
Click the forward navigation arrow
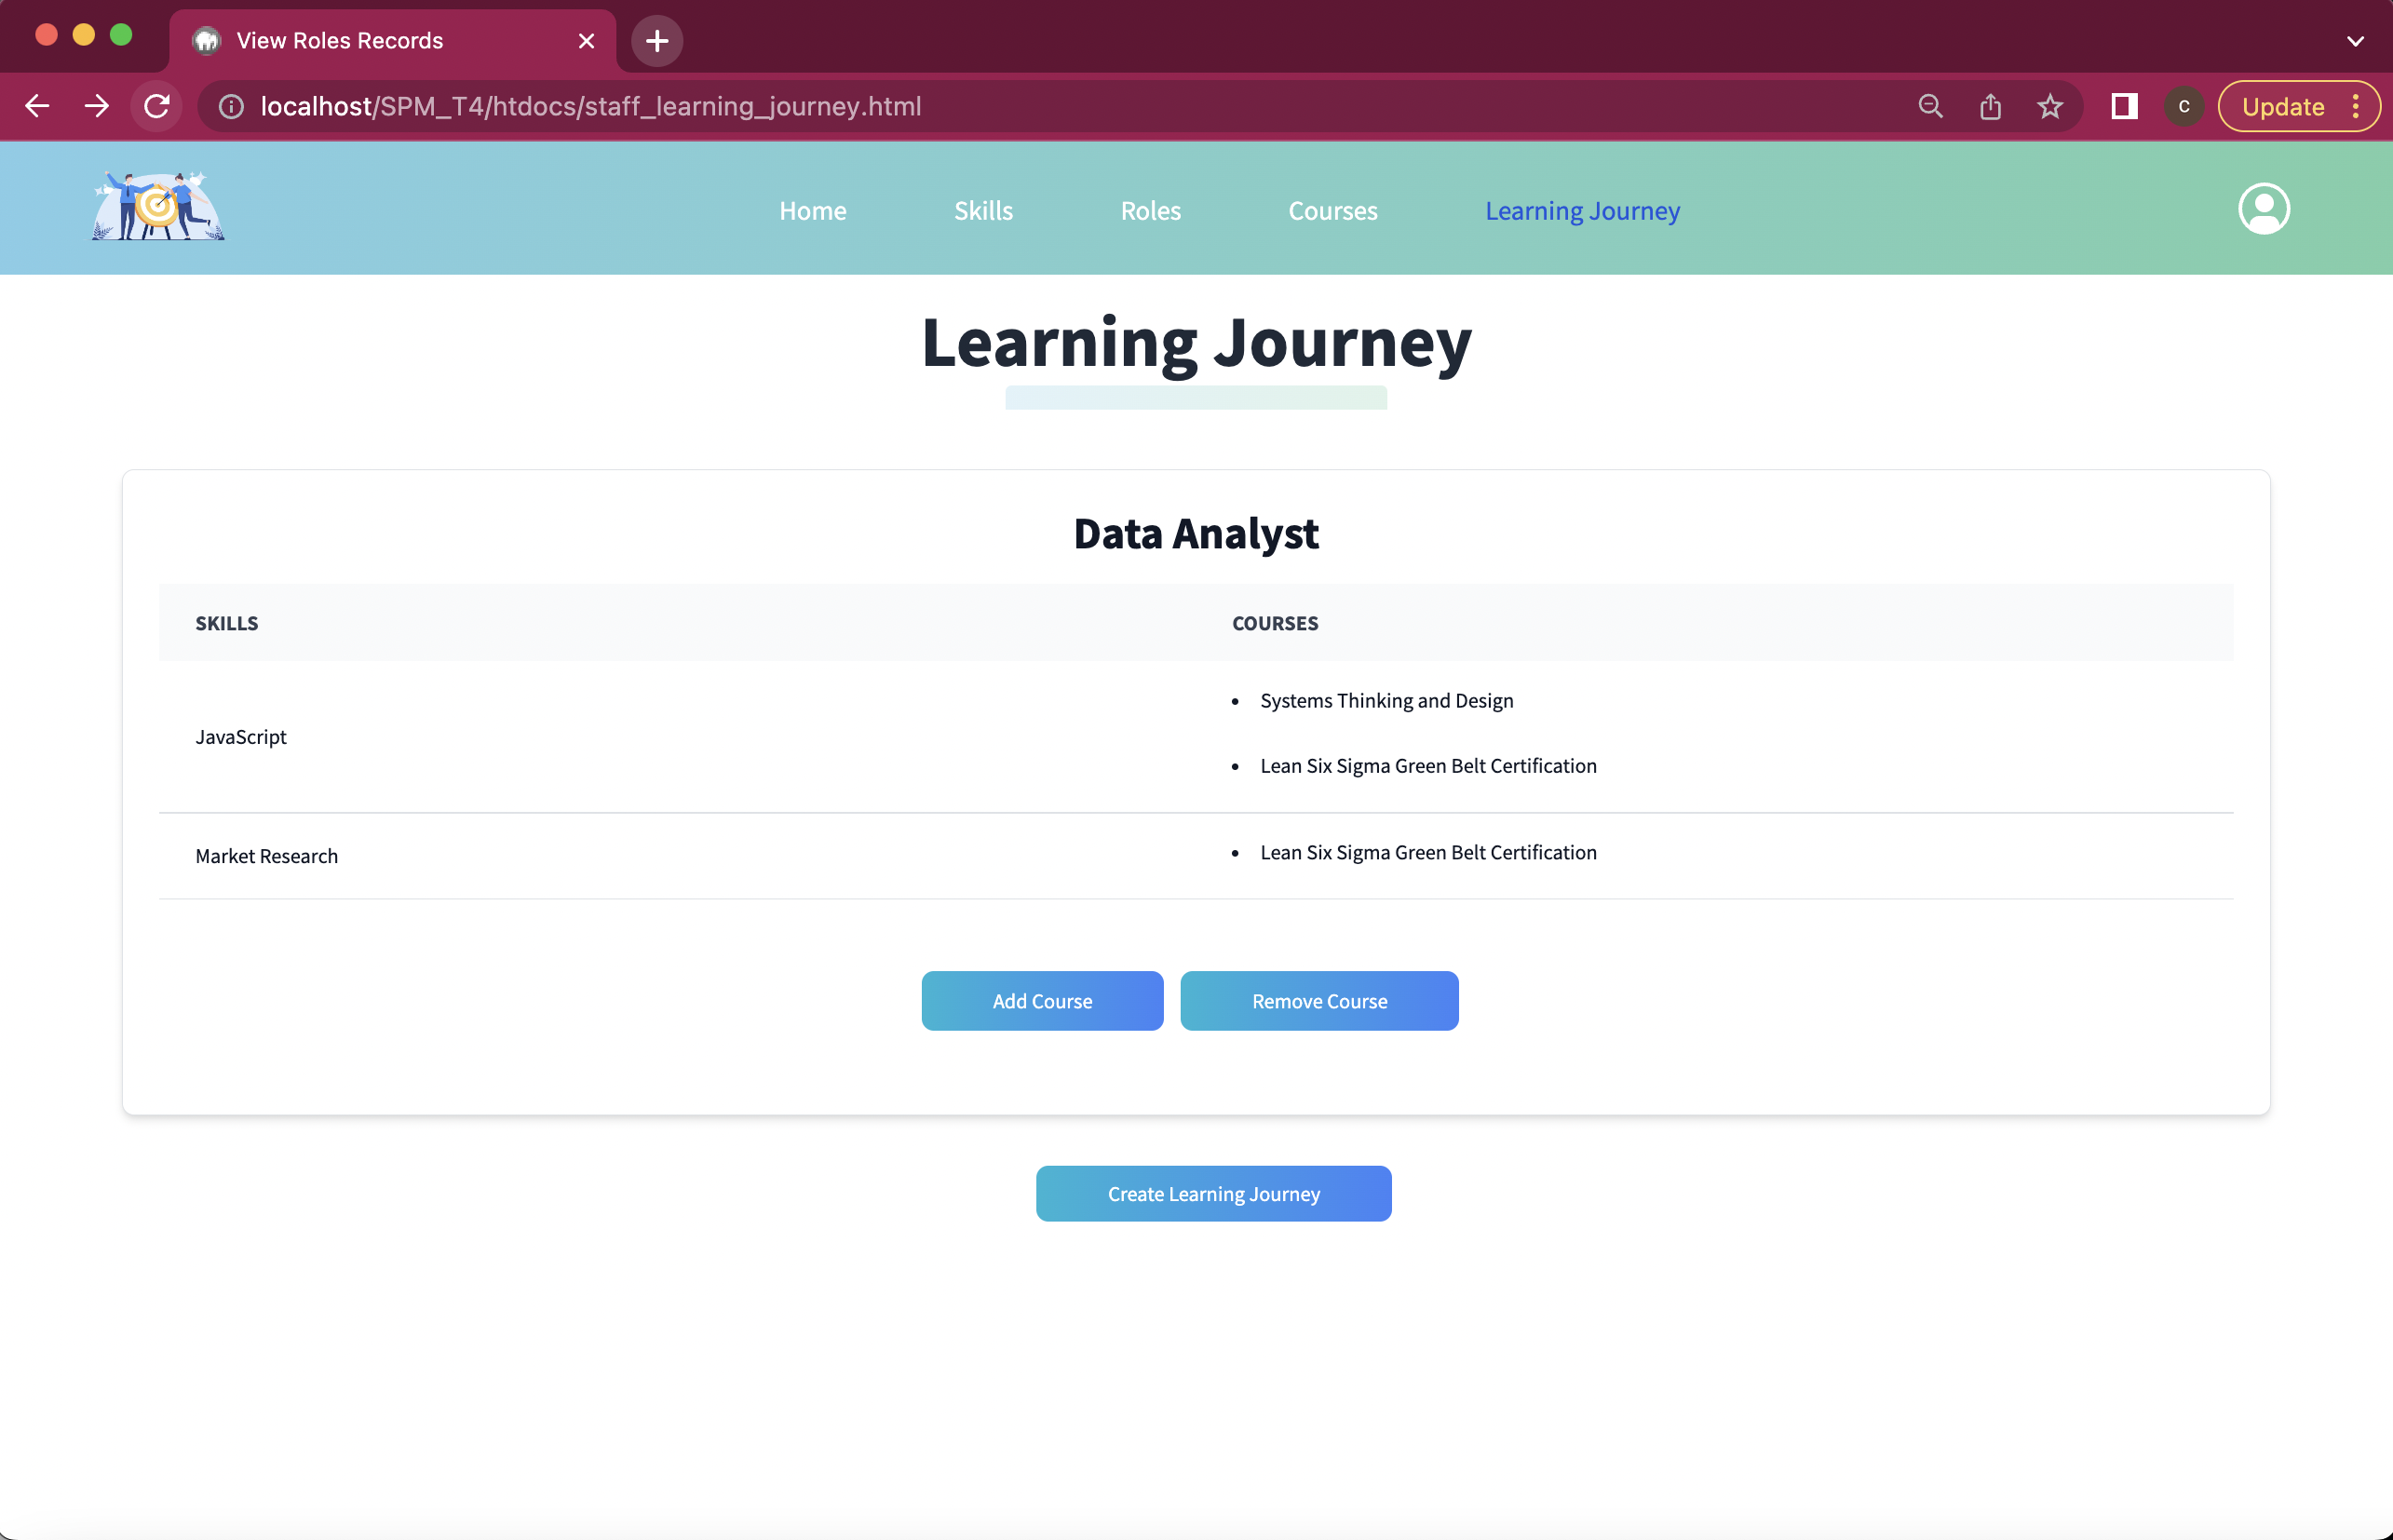pyautogui.click(x=96, y=106)
